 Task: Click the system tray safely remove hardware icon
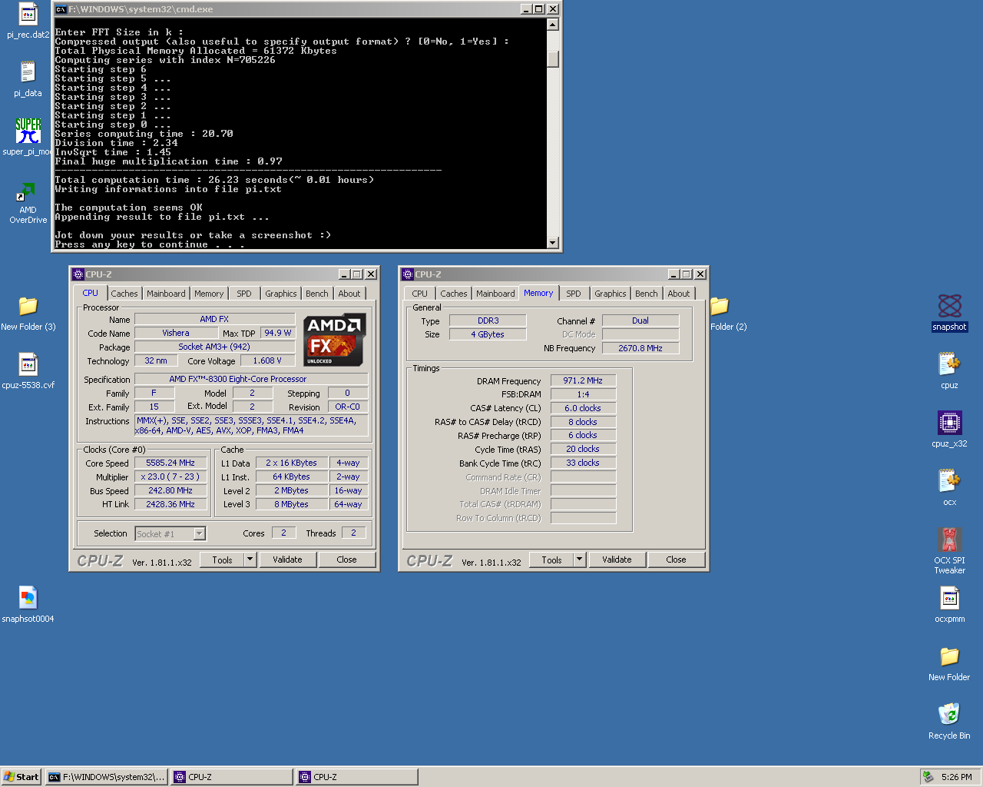[x=928, y=777]
